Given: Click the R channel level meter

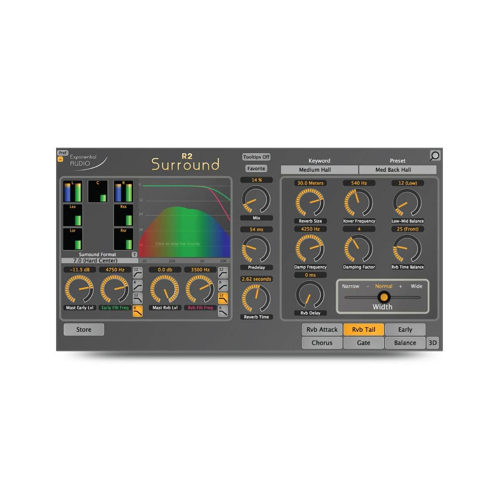Looking at the screenshot, I should coord(124,191).
